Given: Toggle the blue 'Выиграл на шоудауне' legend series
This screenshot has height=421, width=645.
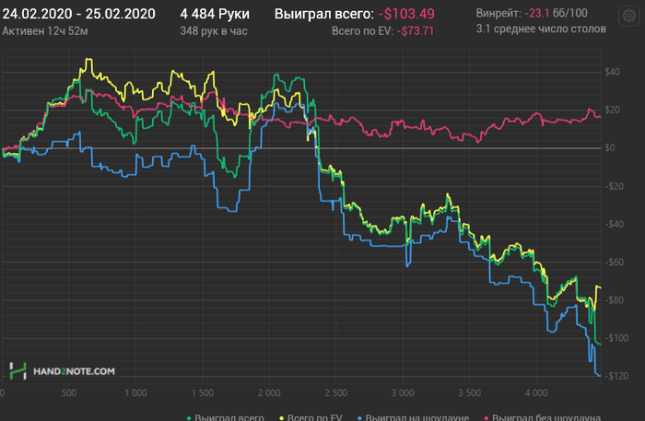Looking at the screenshot, I should click(413, 417).
